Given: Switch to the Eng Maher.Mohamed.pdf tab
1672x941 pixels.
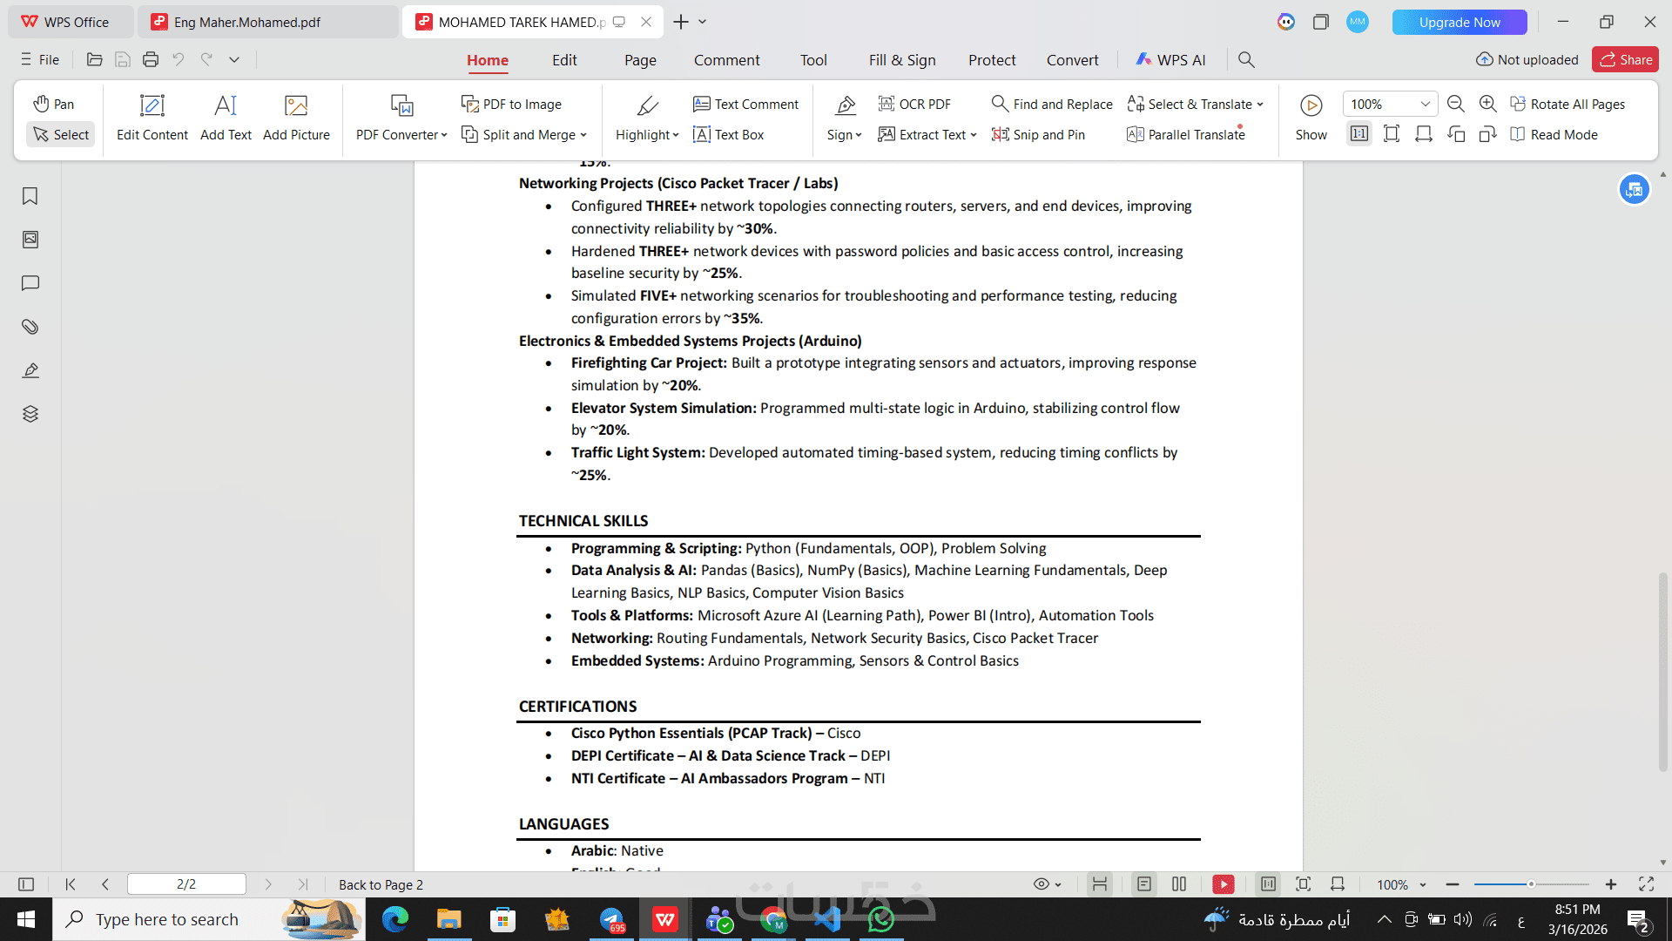Looking at the screenshot, I should click(246, 22).
